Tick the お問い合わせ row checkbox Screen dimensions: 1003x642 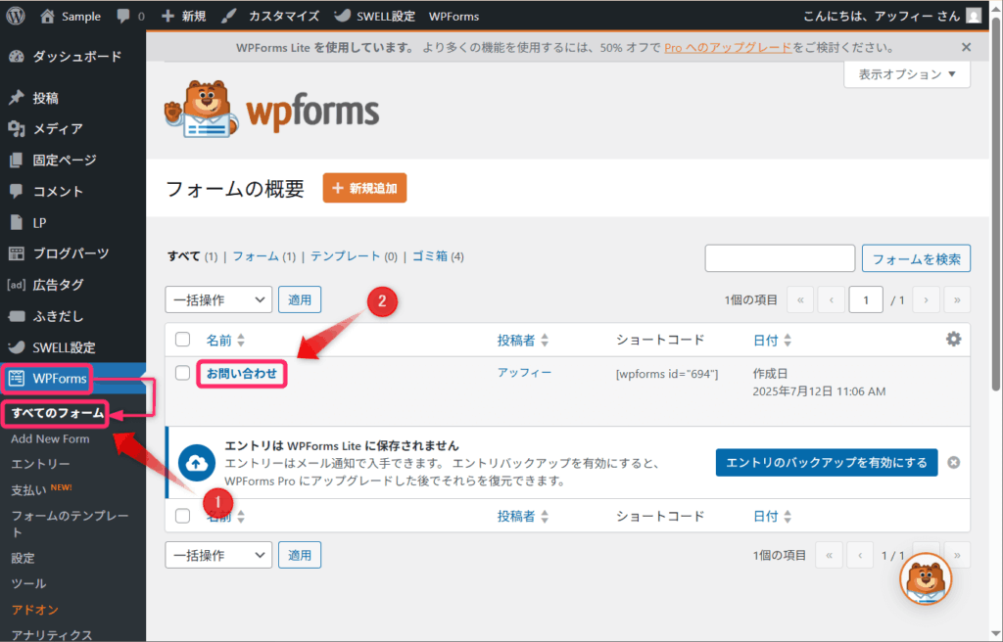[x=183, y=373]
